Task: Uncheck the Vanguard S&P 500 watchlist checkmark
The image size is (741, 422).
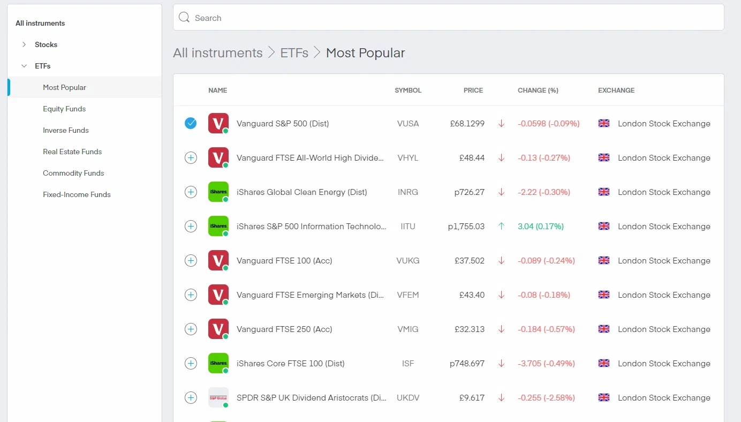Action: [x=191, y=123]
